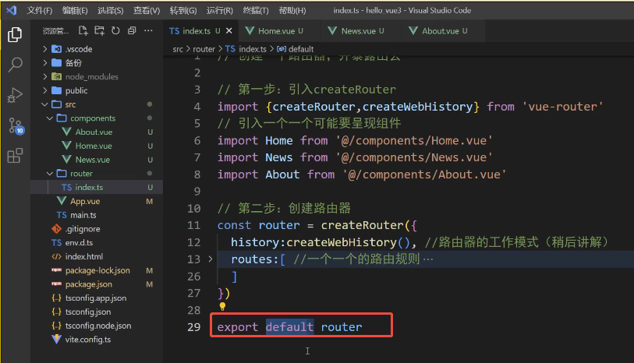Click the New Folder icon in explorer header

99,30
